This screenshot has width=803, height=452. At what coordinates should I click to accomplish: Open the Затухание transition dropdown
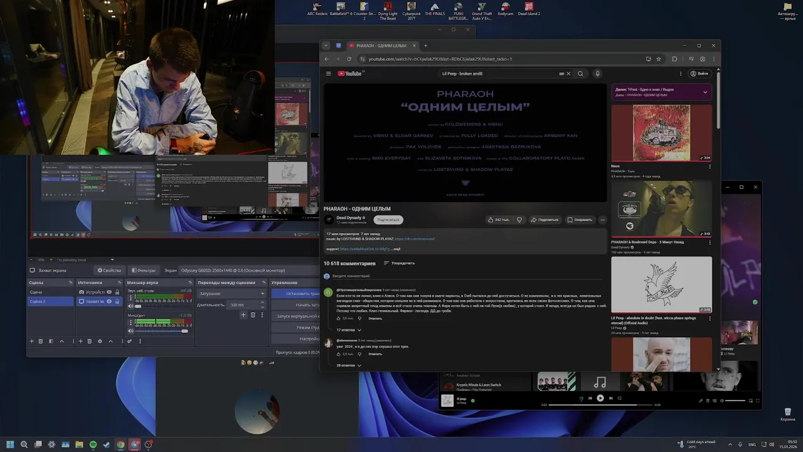pyautogui.click(x=231, y=293)
